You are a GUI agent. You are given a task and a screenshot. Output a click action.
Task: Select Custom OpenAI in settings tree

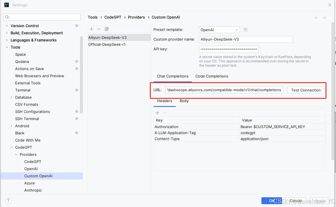tap(42, 176)
